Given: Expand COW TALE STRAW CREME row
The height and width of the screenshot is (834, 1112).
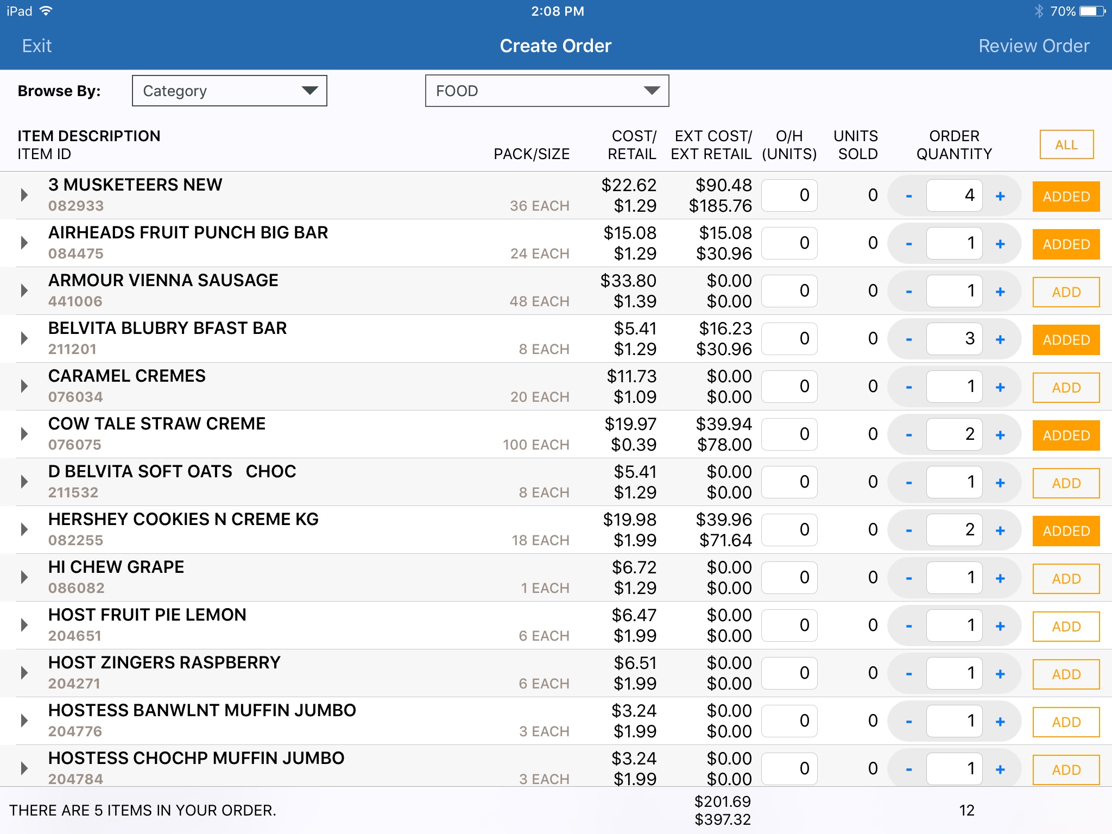Looking at the screenshot, I should point(24,434).
